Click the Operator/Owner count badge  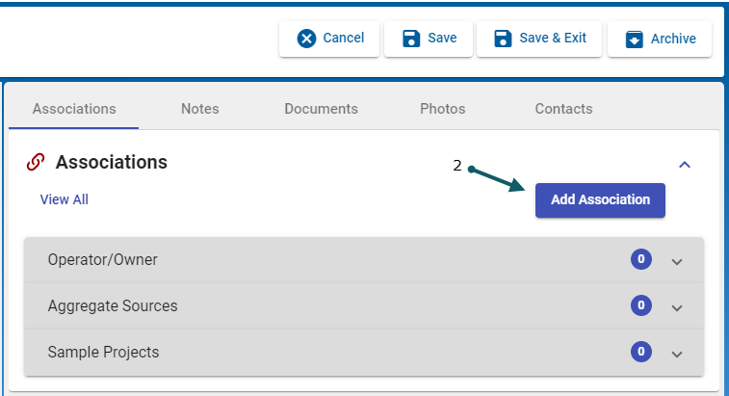click(640, 259)
